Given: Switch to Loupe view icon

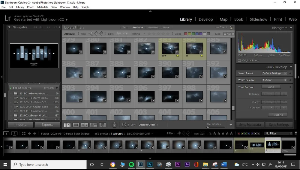Looking at the screenshot, I should (76, 125).
